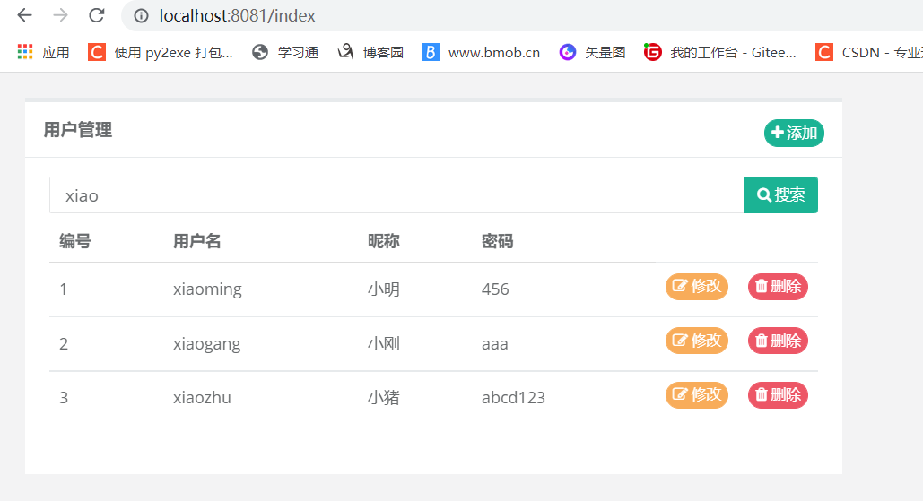This screenshot has width=923, height=501.
Task: Click the 密码 column header
Action: tap(498, 241)
